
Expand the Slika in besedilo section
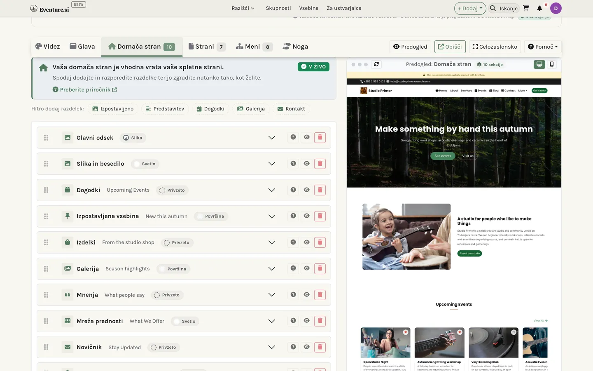272,164
